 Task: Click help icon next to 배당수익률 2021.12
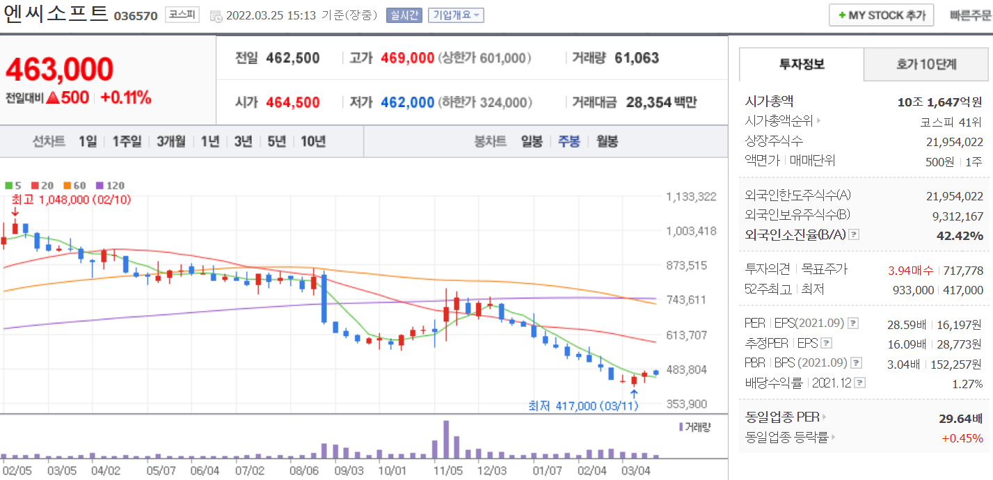click(x=860, y=383)
